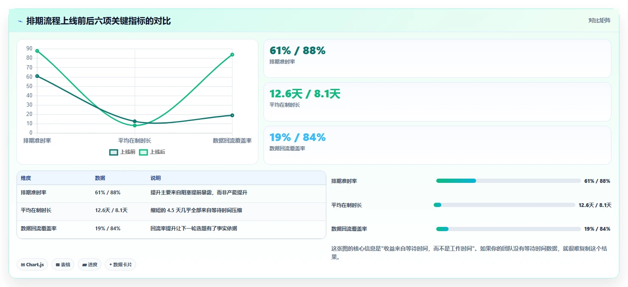Viewport: 628px width, 287px height.
Task: Click the 说明 table column header
Action: pos(156,178)
